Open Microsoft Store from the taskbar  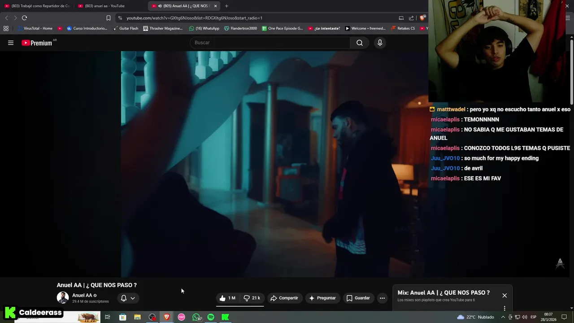tap(122, 317)
